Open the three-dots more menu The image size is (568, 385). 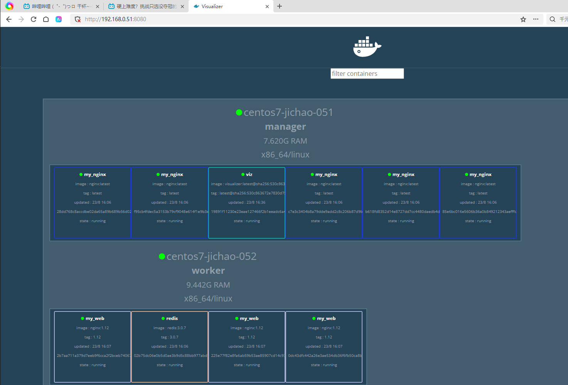click(x=536, y=19)
